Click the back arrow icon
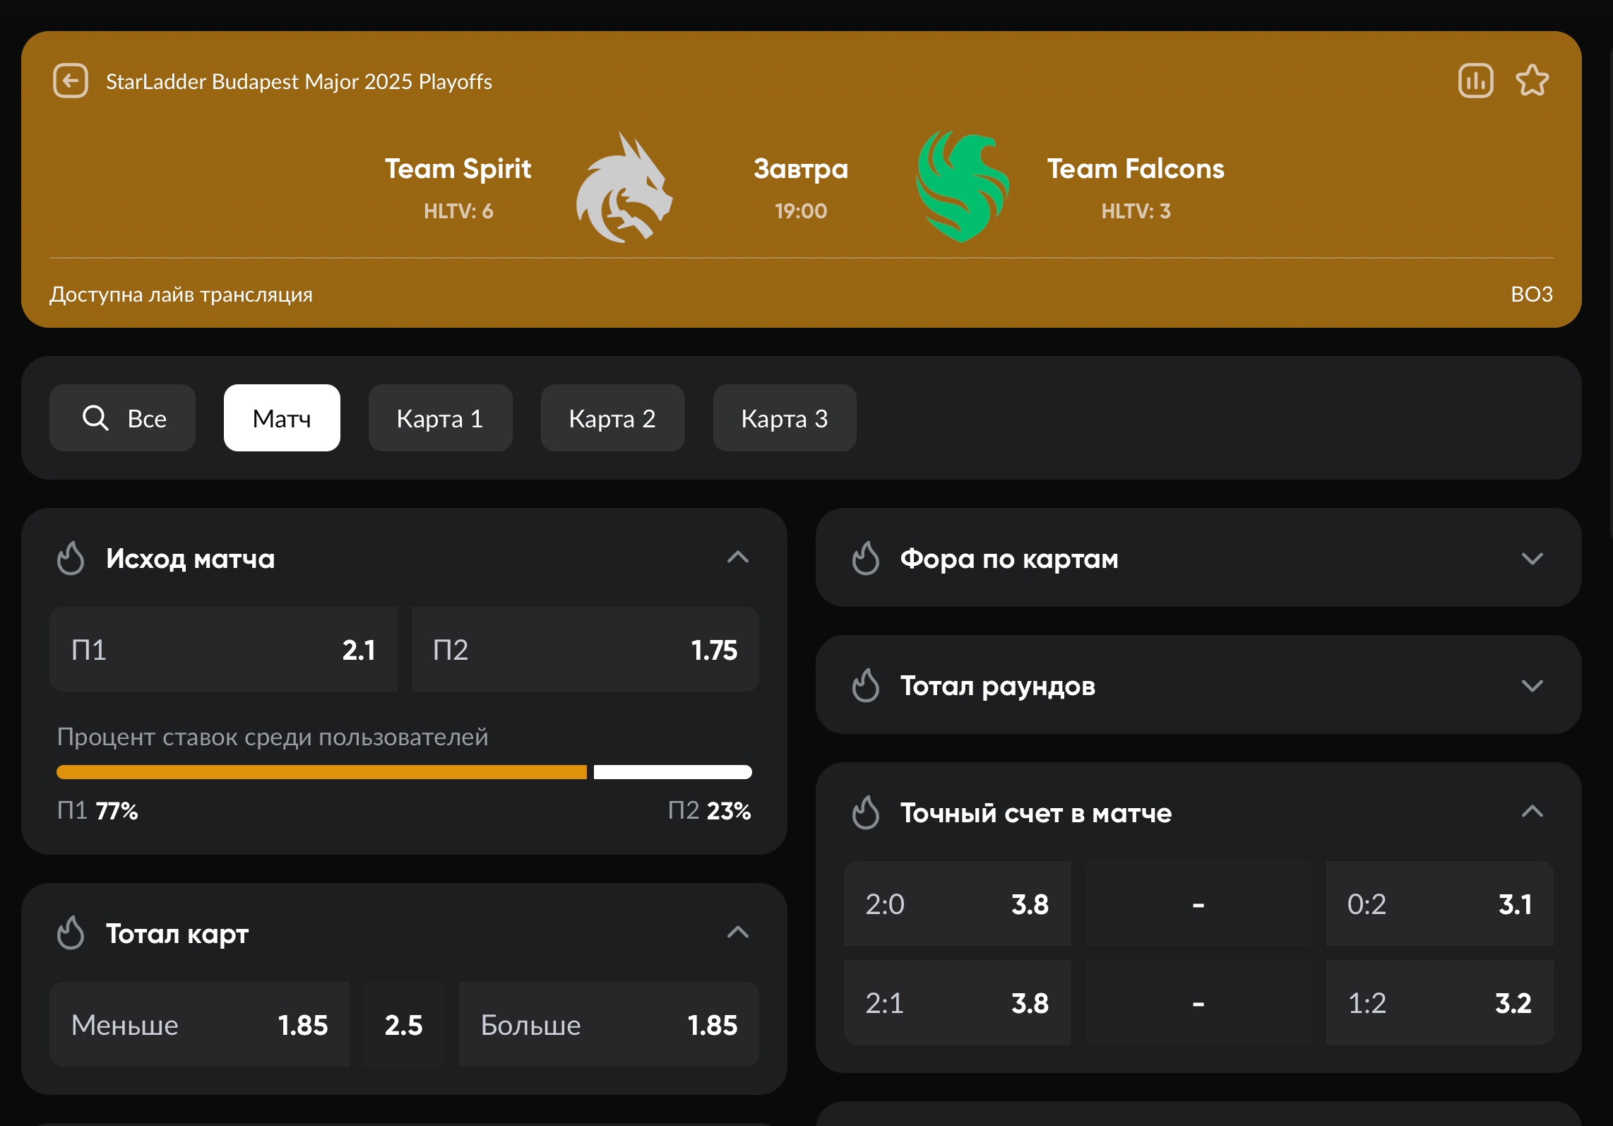The image size is (1613, 1126). tap(71, 81)
